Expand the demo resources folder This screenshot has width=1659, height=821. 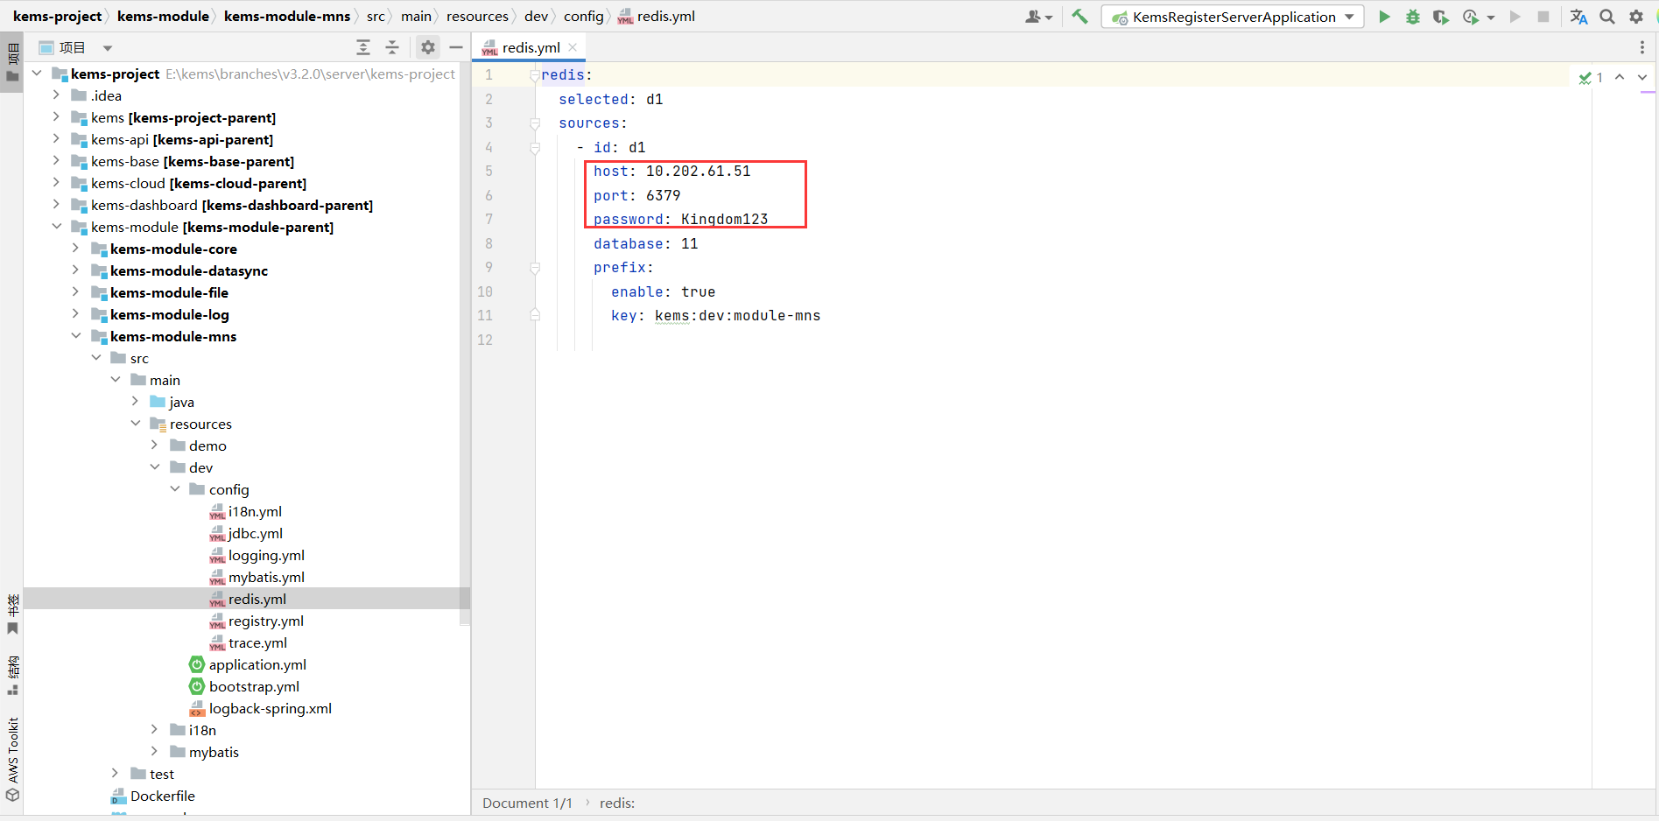point(154,446)
